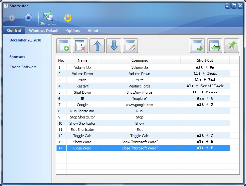246x186 pixels.
Task: Select the Restart name cell
Action: (83, 86)
